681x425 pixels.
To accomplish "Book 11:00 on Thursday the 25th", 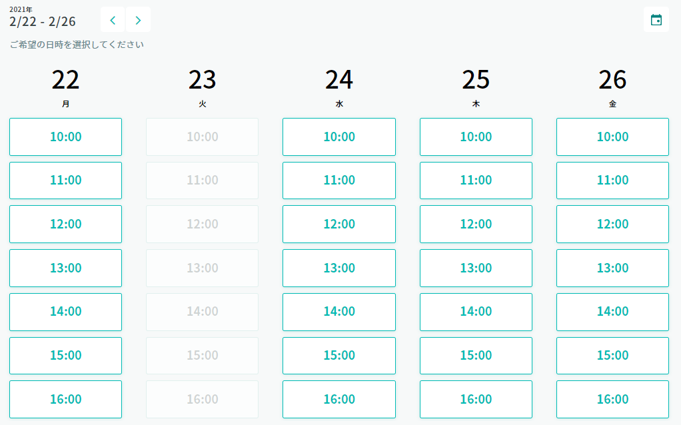I will [x=476, y=180].
